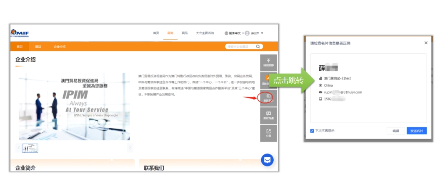Click the company building icon on the business card
This screenshot has width=445, height=196.
click(x=321, y=78)
